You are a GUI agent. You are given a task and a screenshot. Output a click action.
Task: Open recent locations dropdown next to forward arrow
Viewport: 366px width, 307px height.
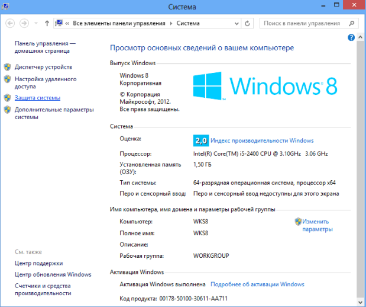click(x=36, y=23)
